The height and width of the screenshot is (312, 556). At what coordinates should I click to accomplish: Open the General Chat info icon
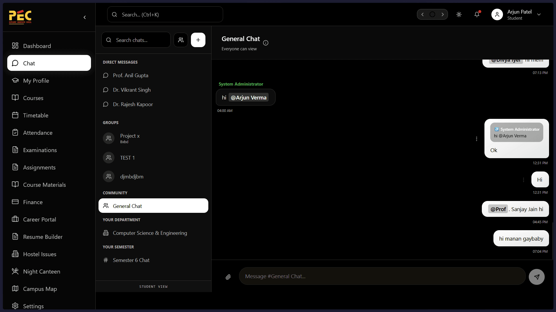coord(266,43)
